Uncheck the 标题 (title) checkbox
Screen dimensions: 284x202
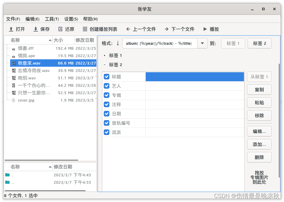107,77
